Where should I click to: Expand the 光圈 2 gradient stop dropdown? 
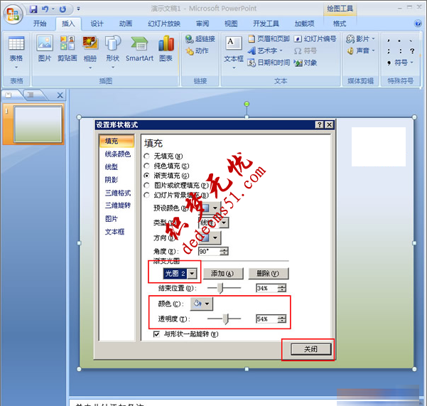(192, 274)
